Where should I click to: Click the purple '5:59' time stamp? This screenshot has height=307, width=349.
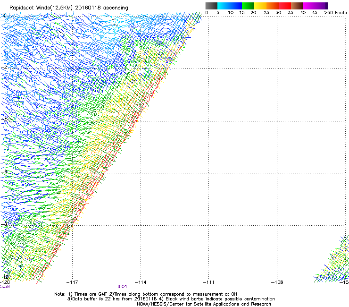point(5,287)
